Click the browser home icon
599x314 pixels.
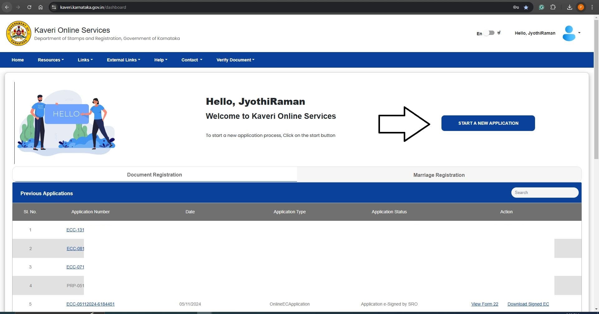tap(41, 7)
